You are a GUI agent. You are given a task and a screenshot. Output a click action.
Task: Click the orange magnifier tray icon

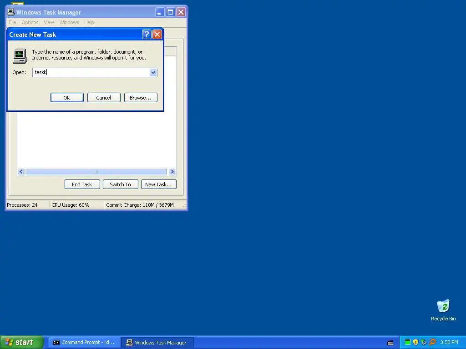(432, 342)
